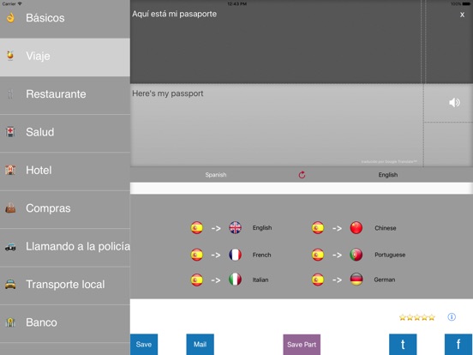473x355 pixels.
Task: Share on Twitter with t button
Action: [403, 345]
